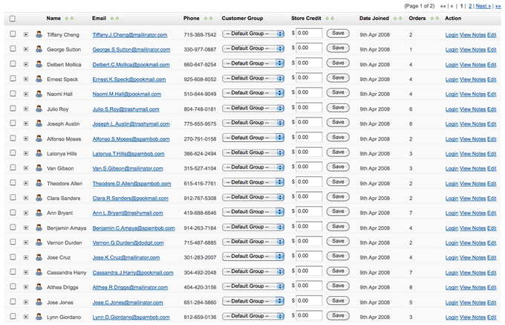Image resolution: width=505 pixels, height=325 pixels.
Task: Save store credit for Tiffany Cheng
Action: [x=338, y=33]
